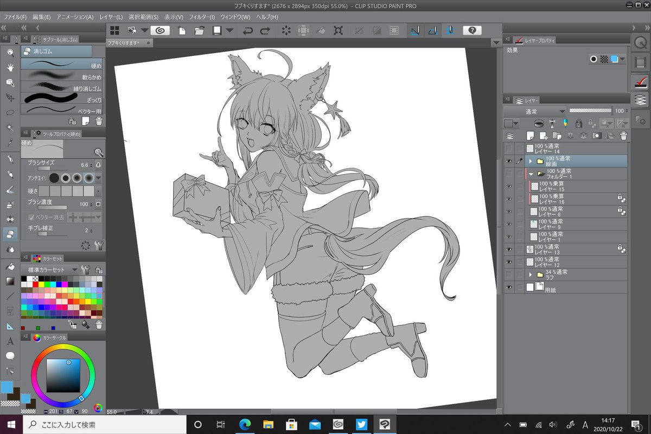
Task: Expand the 線画 folder
Action: [531, 161]
